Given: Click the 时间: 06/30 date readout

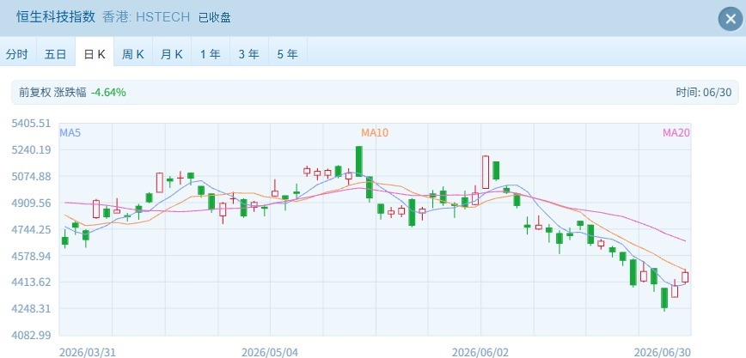Looking at the screenshot, I should pos(703,92).
